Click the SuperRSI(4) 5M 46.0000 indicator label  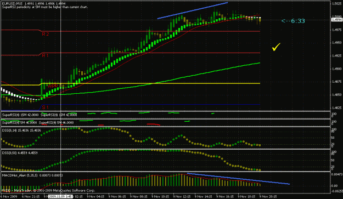19,123
